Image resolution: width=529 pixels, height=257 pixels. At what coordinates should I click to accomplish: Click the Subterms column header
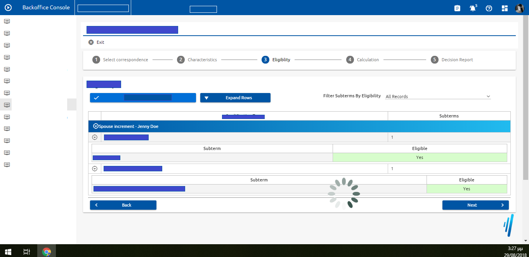tap(449, 116)
